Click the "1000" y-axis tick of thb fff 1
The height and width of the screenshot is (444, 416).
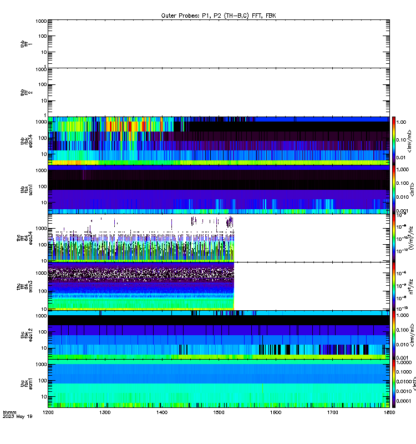pos(41,21)
